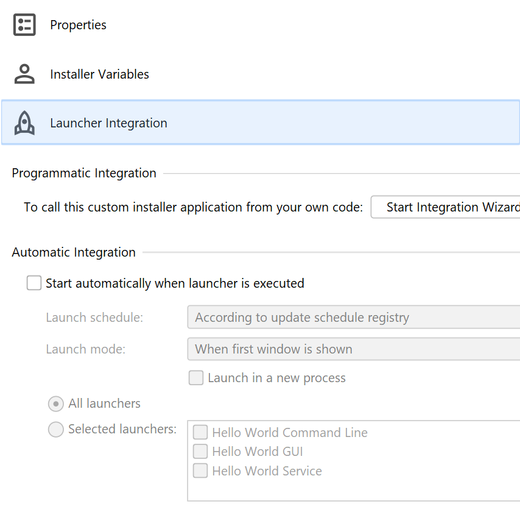This screenshot has width=520, height=526.
Task: Open the Properties section label
Action: tap(78, 25)
